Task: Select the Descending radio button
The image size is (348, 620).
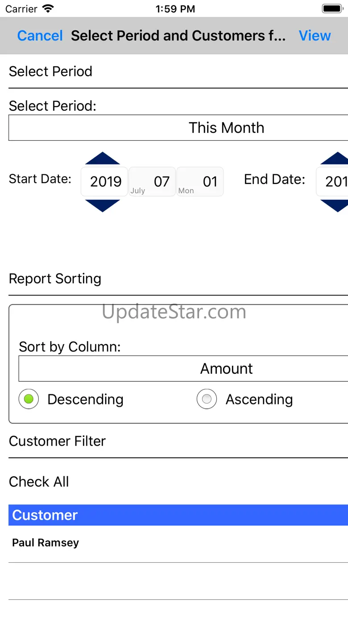Action: [29, 399]
